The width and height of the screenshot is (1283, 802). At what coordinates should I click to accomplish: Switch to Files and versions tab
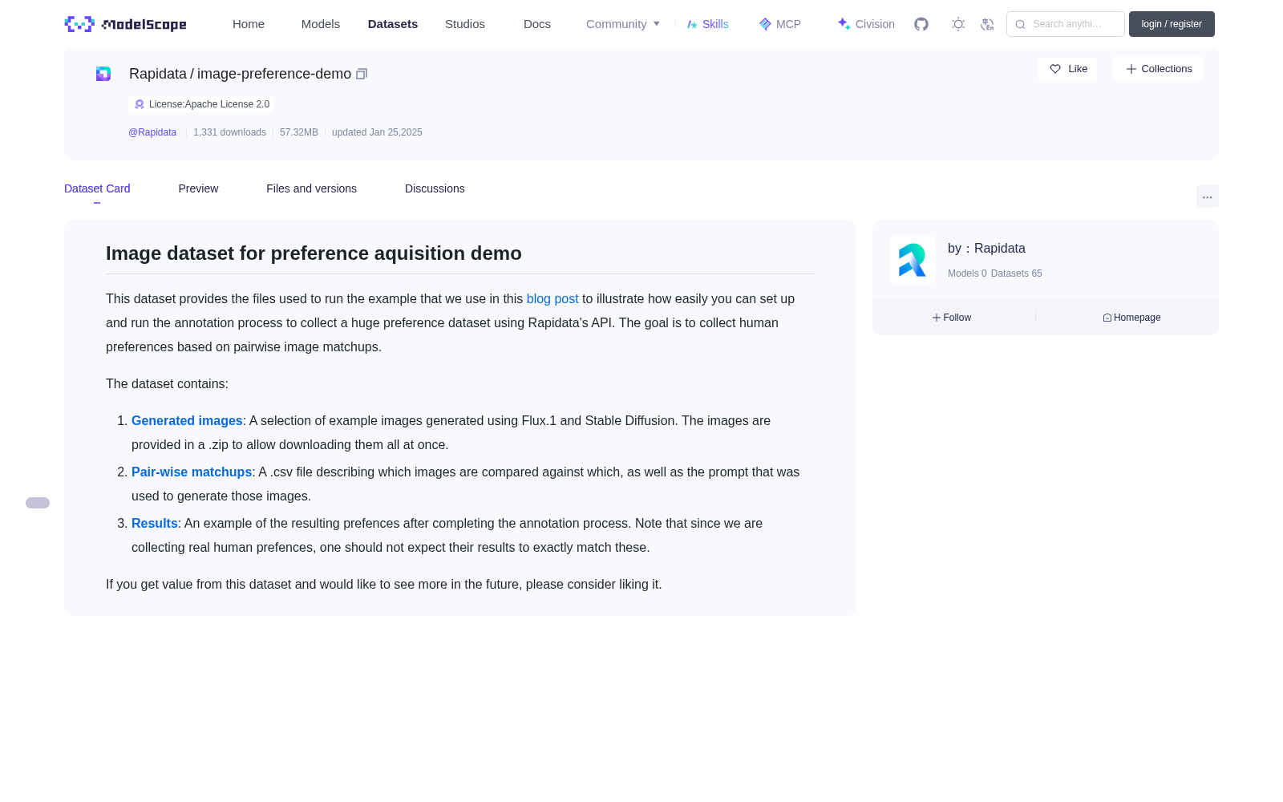311,188
